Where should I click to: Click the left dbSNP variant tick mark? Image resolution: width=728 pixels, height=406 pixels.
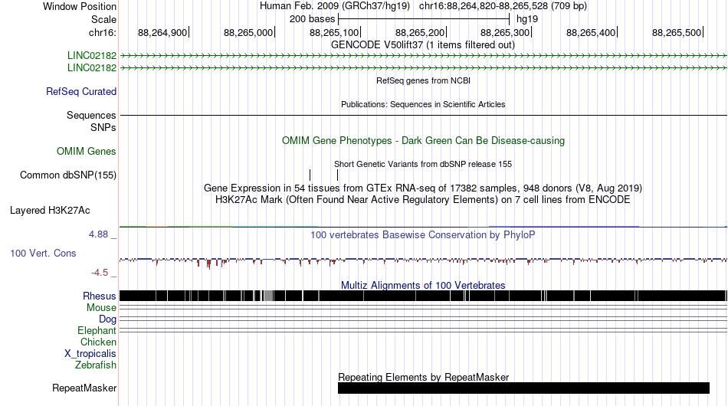(310, 175)
